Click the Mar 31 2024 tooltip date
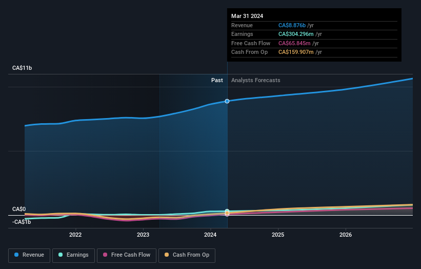421x269 pixels. coord(247,16)
